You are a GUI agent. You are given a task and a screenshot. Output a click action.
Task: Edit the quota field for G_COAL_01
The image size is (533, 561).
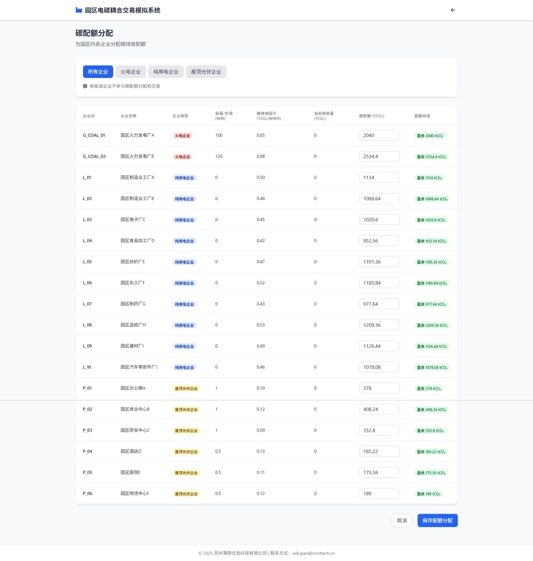click(379, 135)
